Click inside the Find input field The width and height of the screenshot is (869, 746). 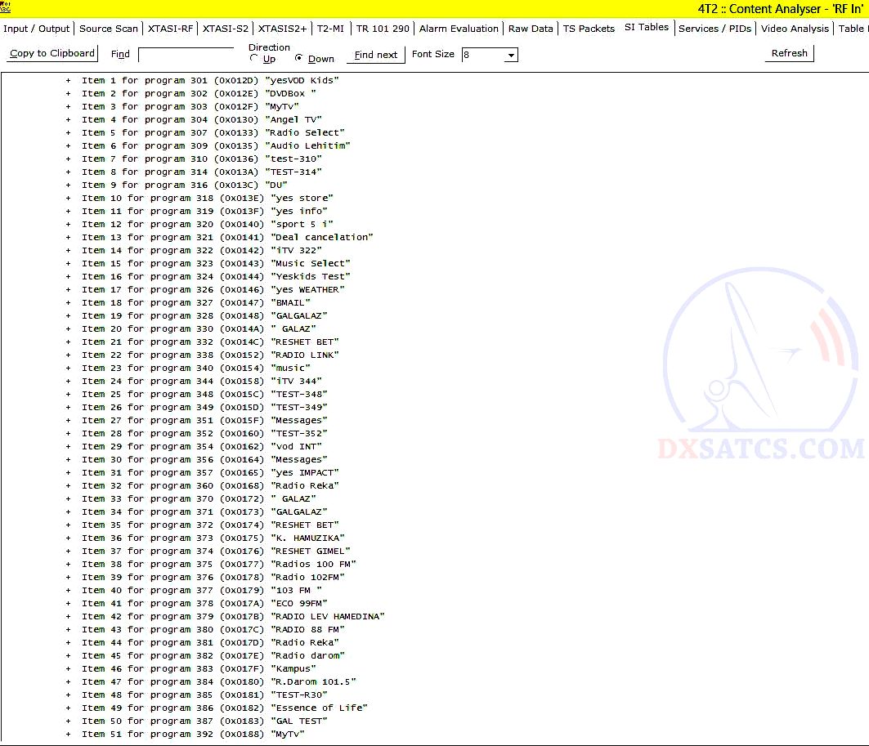pos(187,55)
